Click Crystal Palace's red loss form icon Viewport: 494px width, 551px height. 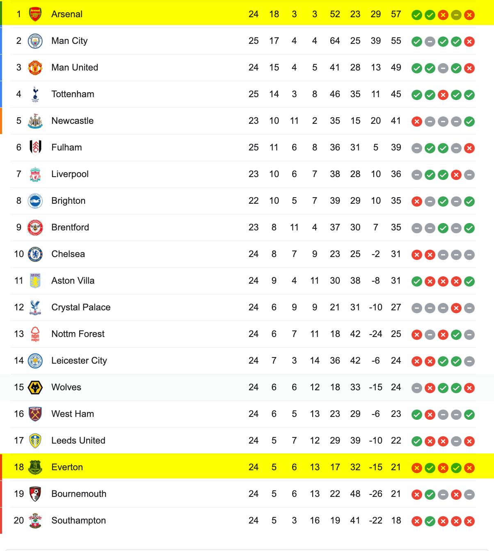(456, 308)
